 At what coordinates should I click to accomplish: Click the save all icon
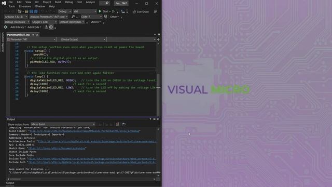coord(36,11)
